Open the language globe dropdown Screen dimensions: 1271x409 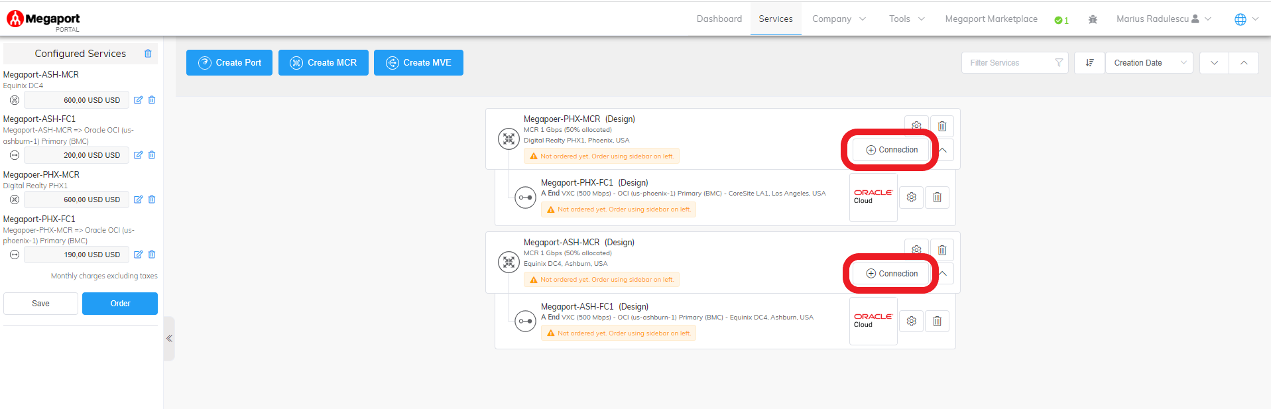pos(1245,19)
